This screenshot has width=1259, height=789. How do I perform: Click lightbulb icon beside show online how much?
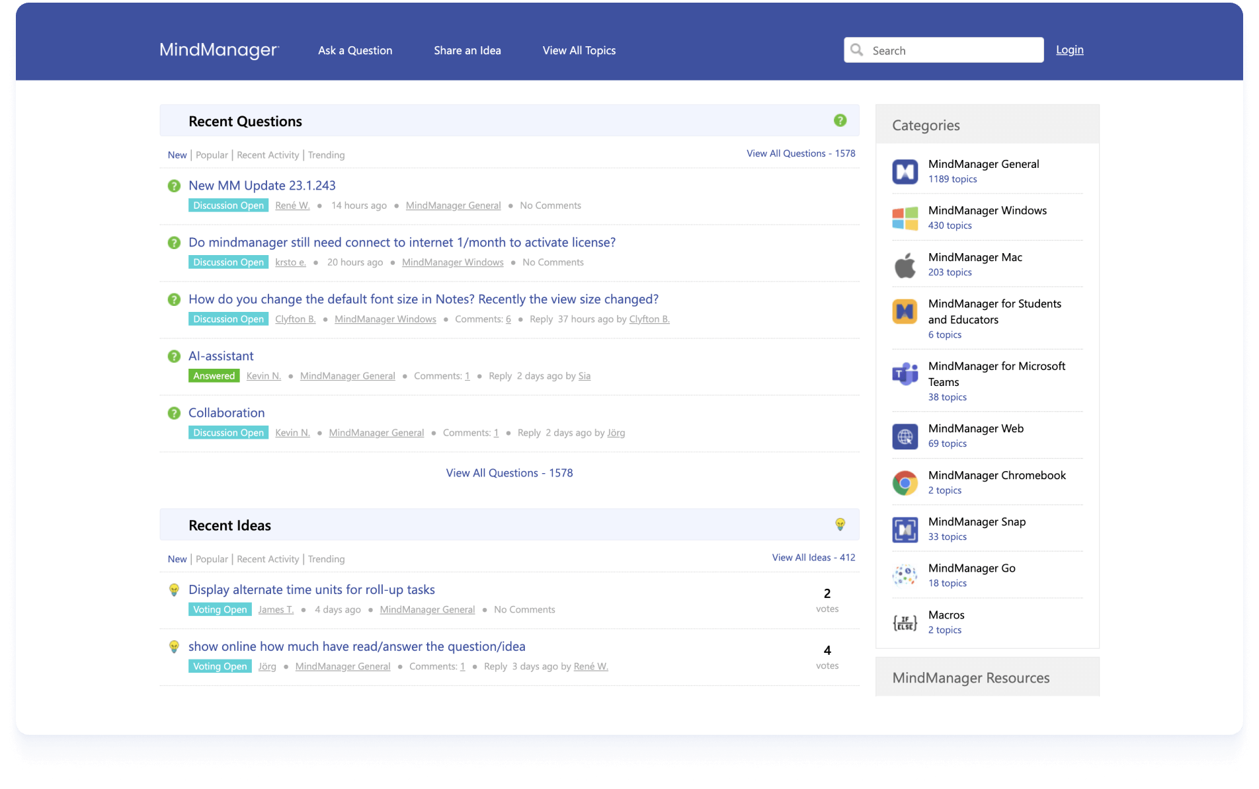tap(174, 646)
